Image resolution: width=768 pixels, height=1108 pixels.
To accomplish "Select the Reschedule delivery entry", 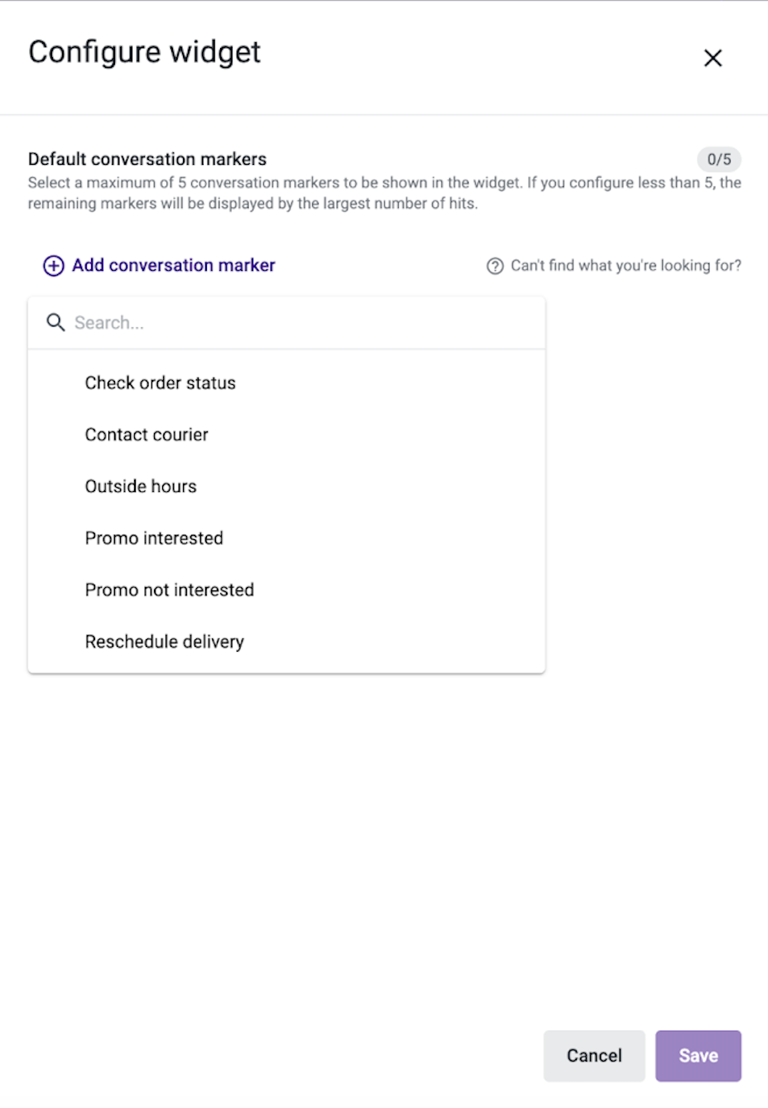I will (x=164, y=641).
